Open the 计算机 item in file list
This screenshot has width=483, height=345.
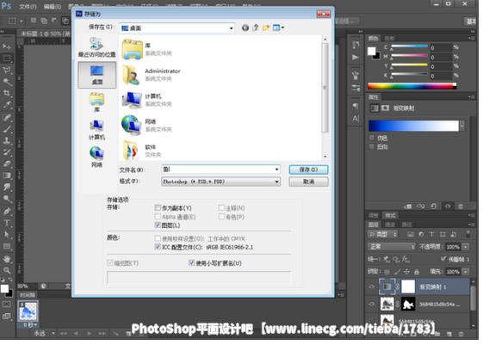pyautogui.click(x=146, y=100)
